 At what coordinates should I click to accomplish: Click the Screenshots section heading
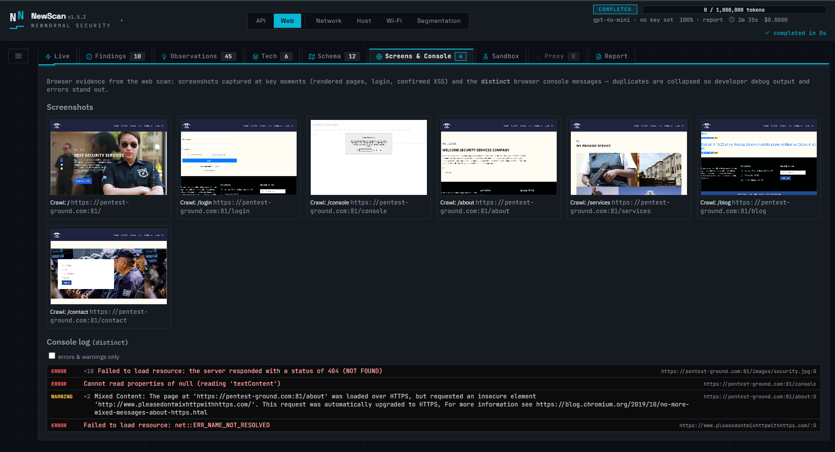click(x=70, y=107)
